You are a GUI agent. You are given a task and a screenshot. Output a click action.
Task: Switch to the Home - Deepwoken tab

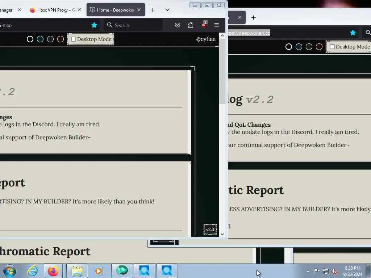(116, 10)
